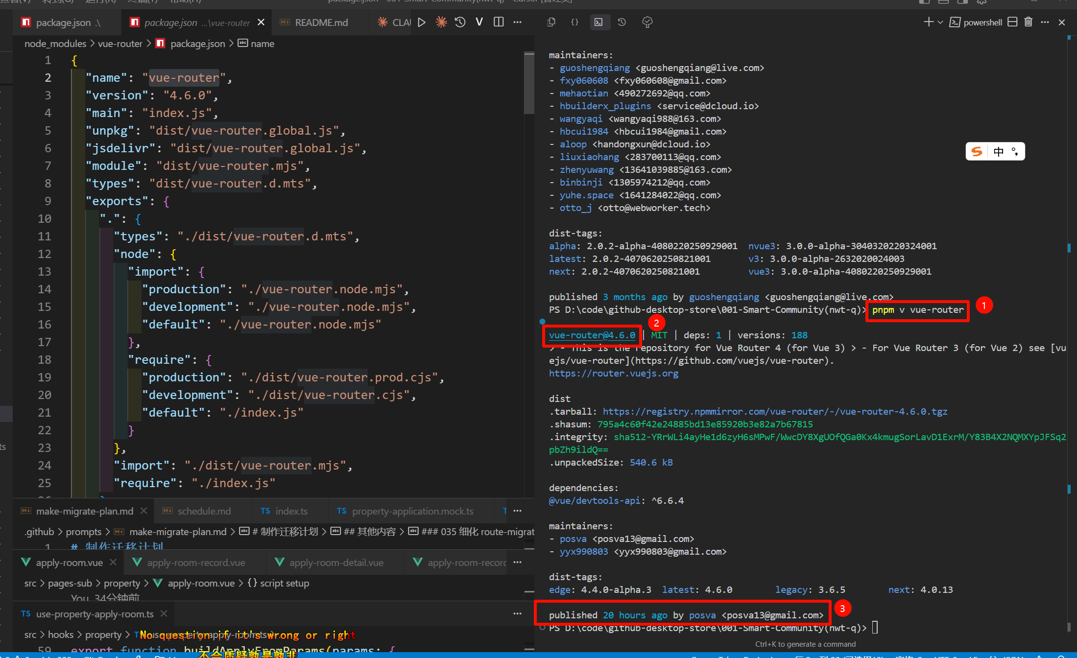Open the router.vuejs.org link in terminal

point(613,374)
